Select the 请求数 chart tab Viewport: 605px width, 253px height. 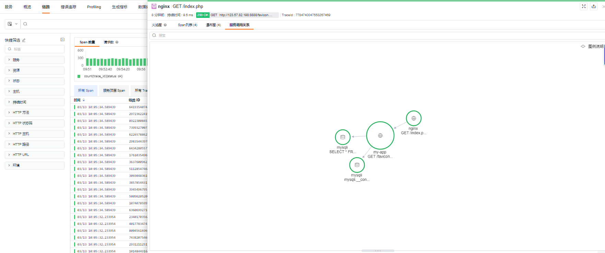[x=109, y=42]
